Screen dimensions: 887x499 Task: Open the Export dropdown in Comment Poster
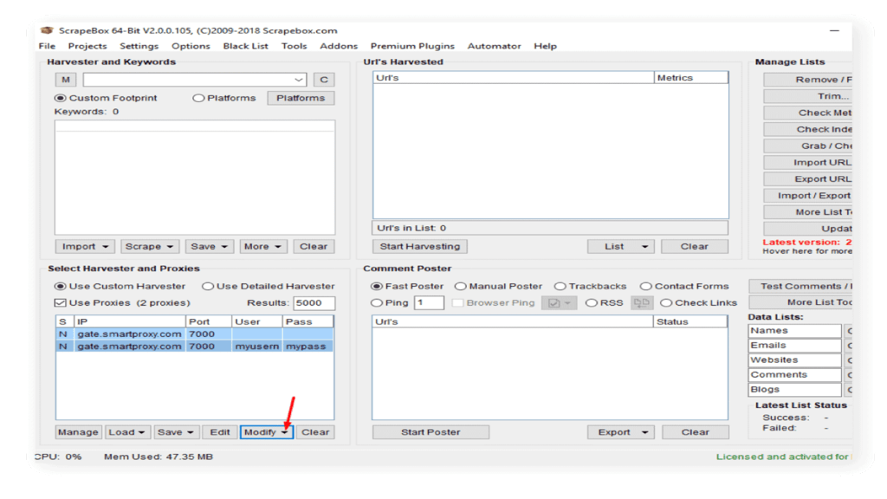click(x=620, y=432)
